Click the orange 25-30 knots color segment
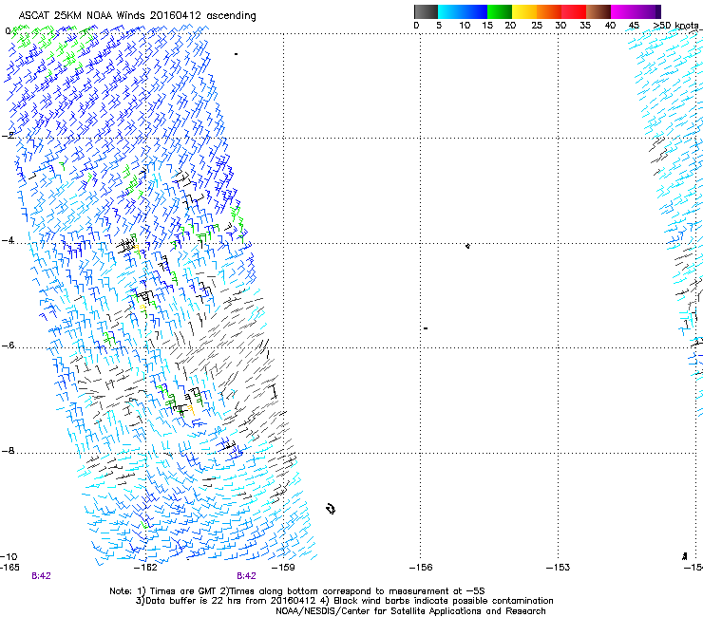The height and width of the screenshot is (617, 703). click(x=548, y=11)
